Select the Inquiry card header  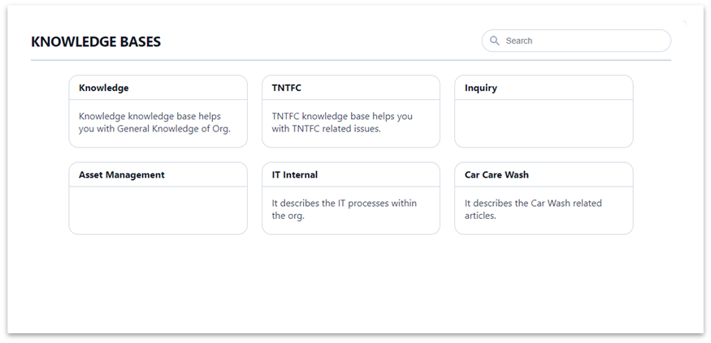click(x=544, y=88)
